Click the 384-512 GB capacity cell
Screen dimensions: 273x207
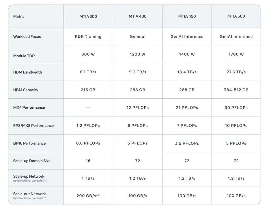[236, 90]
